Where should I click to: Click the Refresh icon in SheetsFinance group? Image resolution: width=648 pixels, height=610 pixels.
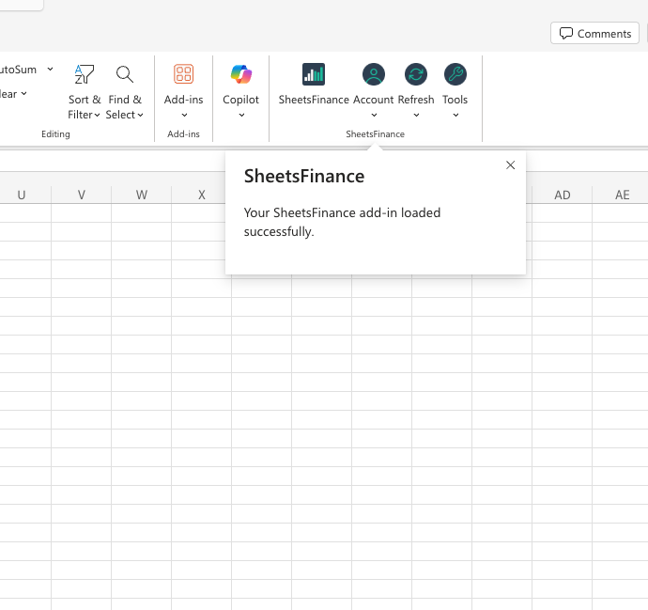[416, 74]
